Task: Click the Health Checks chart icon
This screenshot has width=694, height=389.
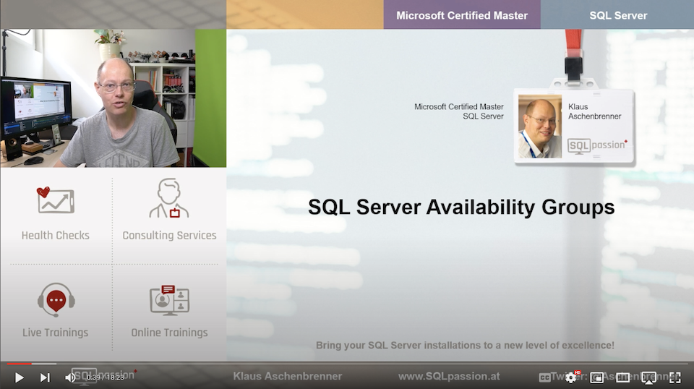Action: coord(55,200)
